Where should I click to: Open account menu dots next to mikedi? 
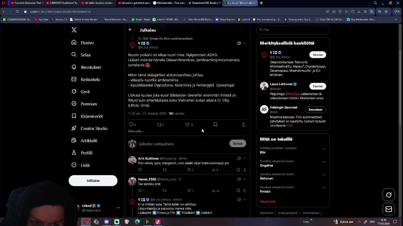(118, 208)
